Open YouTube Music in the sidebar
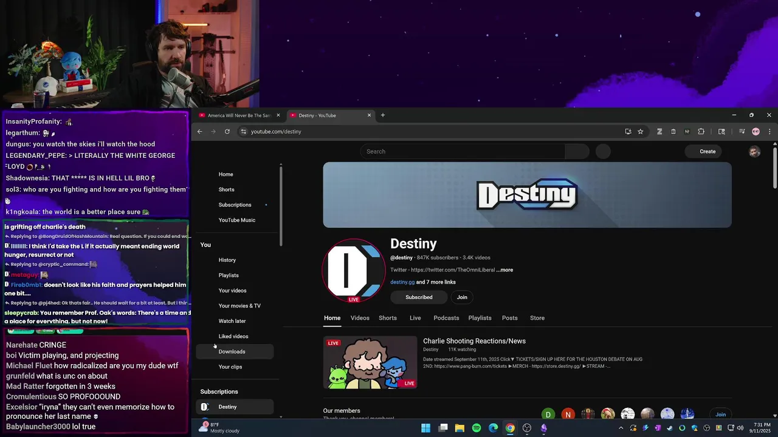The height and width of the screenshot is (437, 778). pos(235,220)
